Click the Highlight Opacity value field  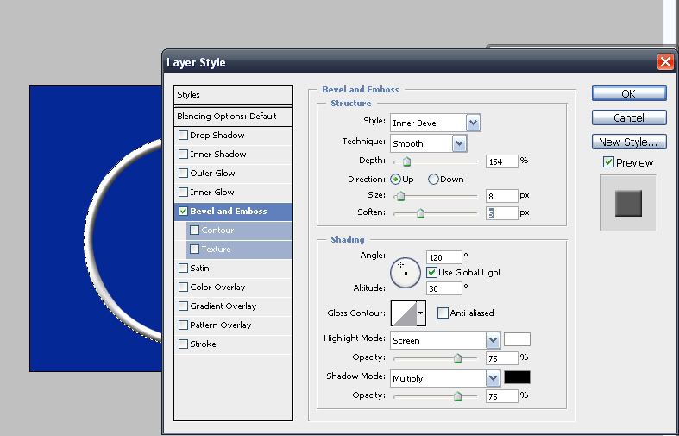501,358
